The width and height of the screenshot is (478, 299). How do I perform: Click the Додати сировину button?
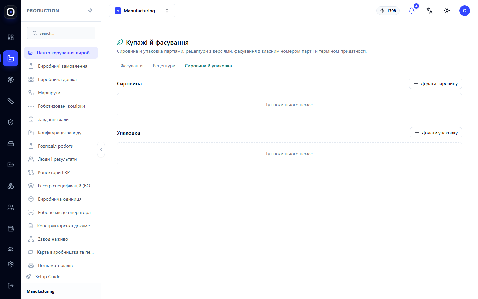[436, 83]
